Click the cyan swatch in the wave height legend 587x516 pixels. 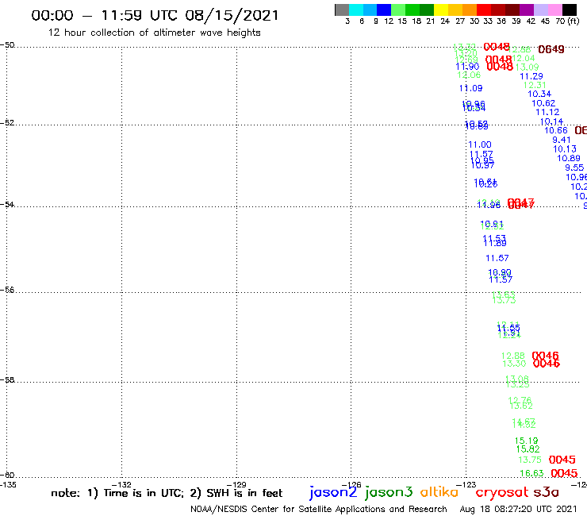point(355,10)
